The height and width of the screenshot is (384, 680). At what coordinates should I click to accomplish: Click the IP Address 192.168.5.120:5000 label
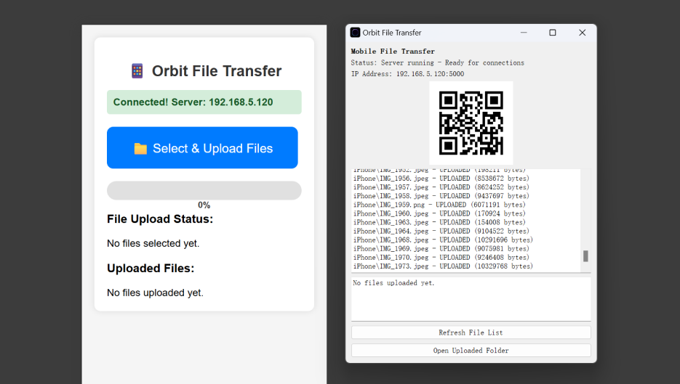pyautogui.click(x=407, y=74)
